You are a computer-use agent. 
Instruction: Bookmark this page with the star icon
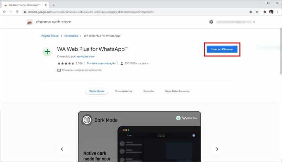pos(257,12)
